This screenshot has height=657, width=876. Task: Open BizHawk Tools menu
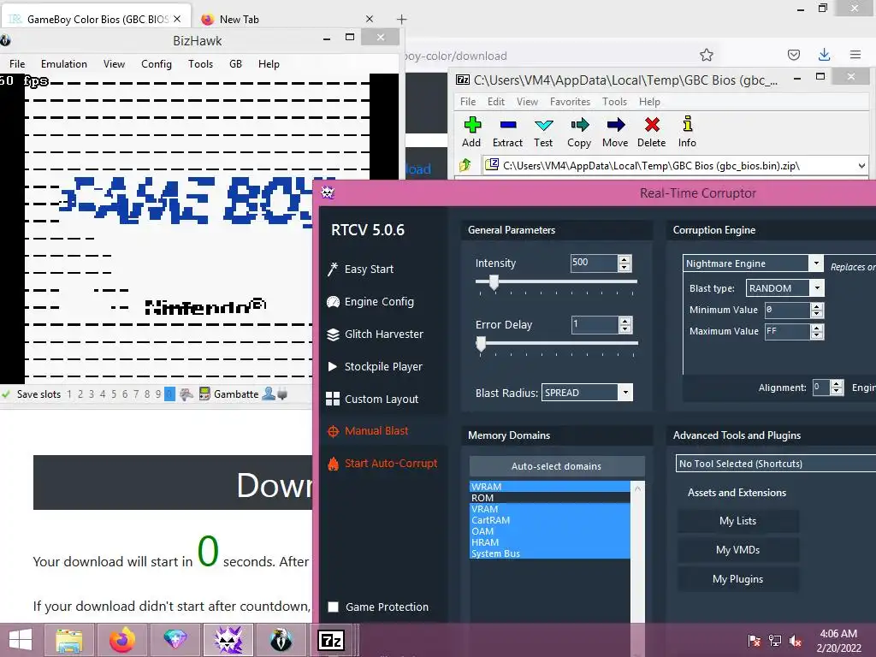200,63
